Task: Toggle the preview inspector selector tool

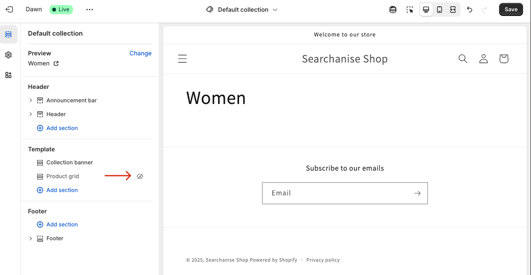Action: click(x=410, y=10)
